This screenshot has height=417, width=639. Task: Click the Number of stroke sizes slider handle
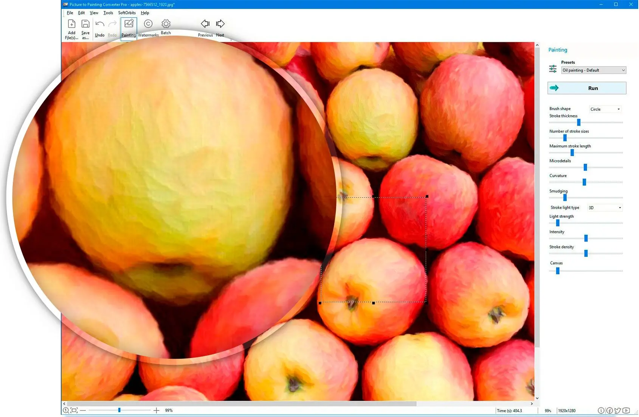[x=565, y=138]
